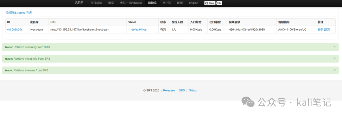342x116 pixels.
Task: Click the 流名称 column header
Action: click(38, 22)
